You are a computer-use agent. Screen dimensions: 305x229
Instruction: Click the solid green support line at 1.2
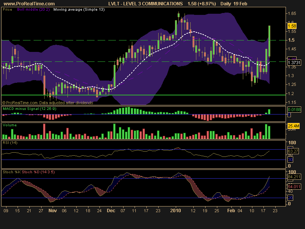point(144,95)
